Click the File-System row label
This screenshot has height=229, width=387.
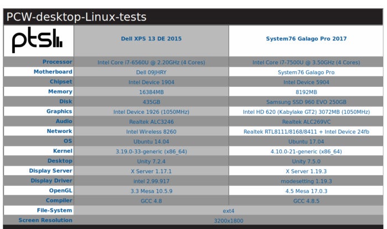(54, 210)
